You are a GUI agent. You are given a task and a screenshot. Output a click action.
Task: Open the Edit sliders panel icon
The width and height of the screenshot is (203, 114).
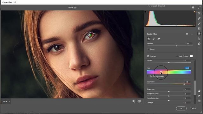(x=199, y=13)
